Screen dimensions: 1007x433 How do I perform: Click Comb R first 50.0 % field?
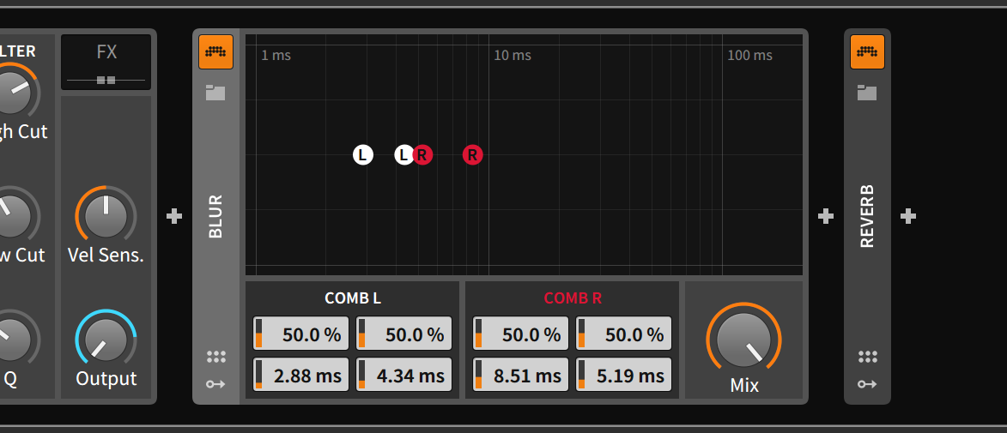[521, 334]
